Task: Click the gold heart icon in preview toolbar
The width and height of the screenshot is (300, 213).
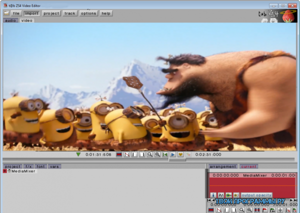Action: (x=180, y=154)
